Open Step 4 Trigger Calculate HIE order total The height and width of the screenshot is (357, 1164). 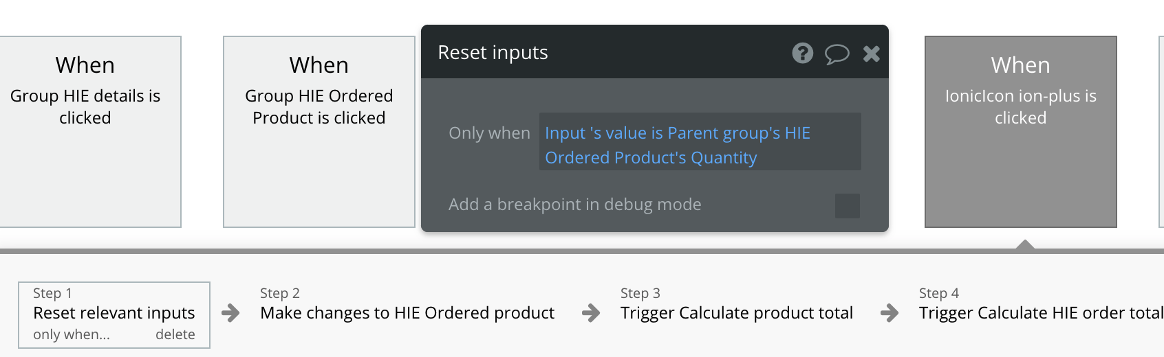coord(1040,312)
